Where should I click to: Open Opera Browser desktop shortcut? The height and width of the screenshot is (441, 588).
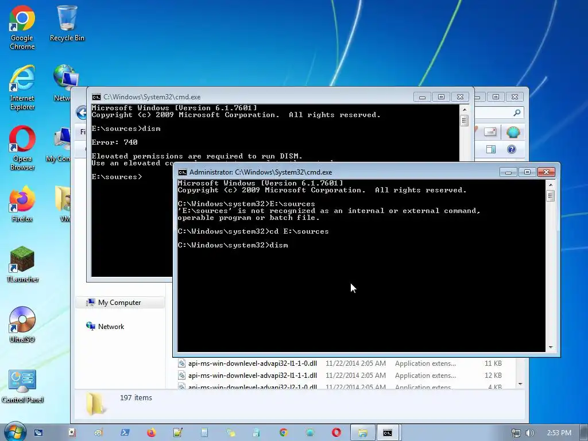(22, 148)
